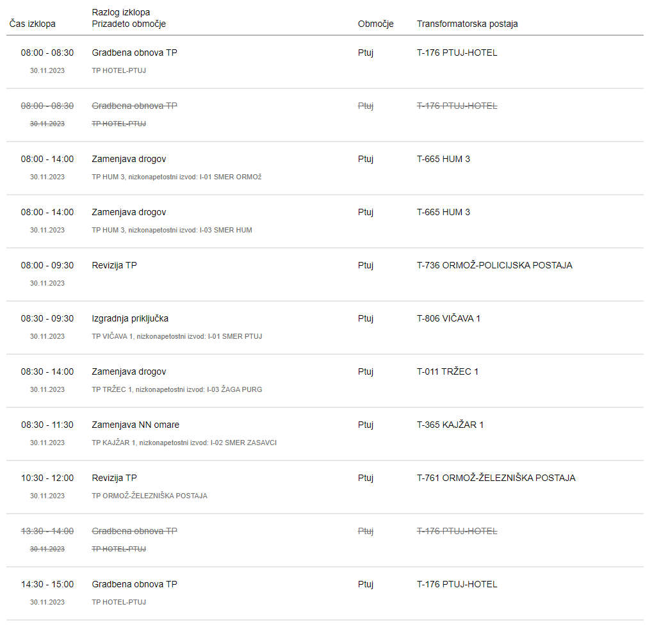Click the 08:00 - 09:30 time slot
Screen dimensions: 652x627
(47, 265)
